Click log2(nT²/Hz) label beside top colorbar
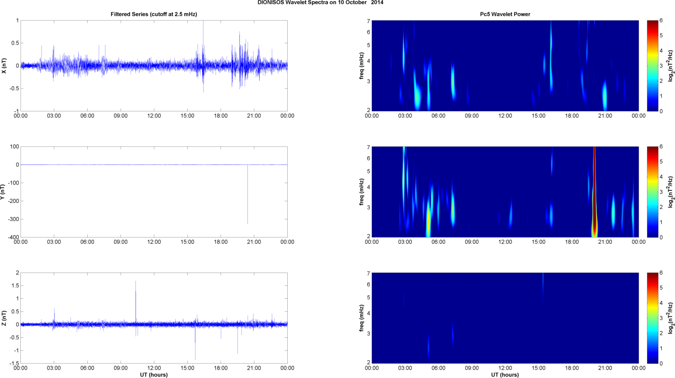This screenshot has width=675, height=378. 671,66
